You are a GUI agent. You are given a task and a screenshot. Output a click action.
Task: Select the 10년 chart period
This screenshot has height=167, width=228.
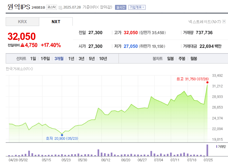click(103, 58)
